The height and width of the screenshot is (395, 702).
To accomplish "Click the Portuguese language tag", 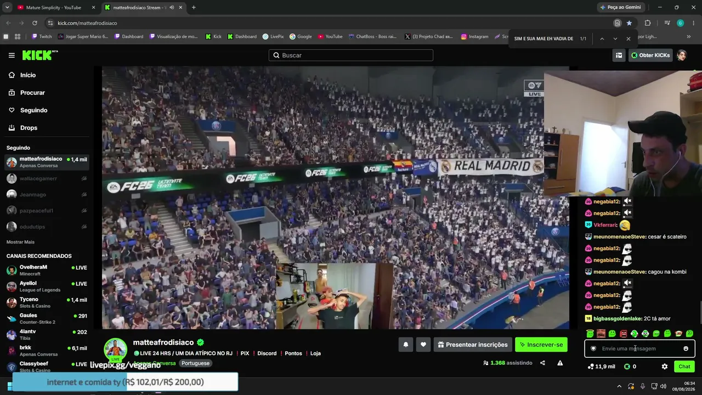I will click(x=196, y=363).
